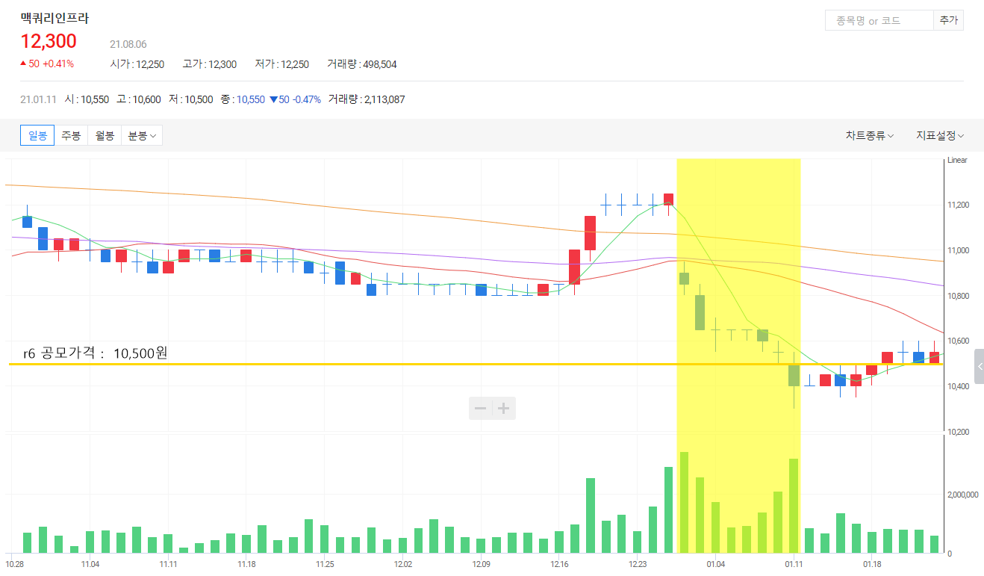Switch to the 주봉 weekly chart tab
Viewport: 984px width, 576px height.
pyautogui.click(x=71, y=135)
